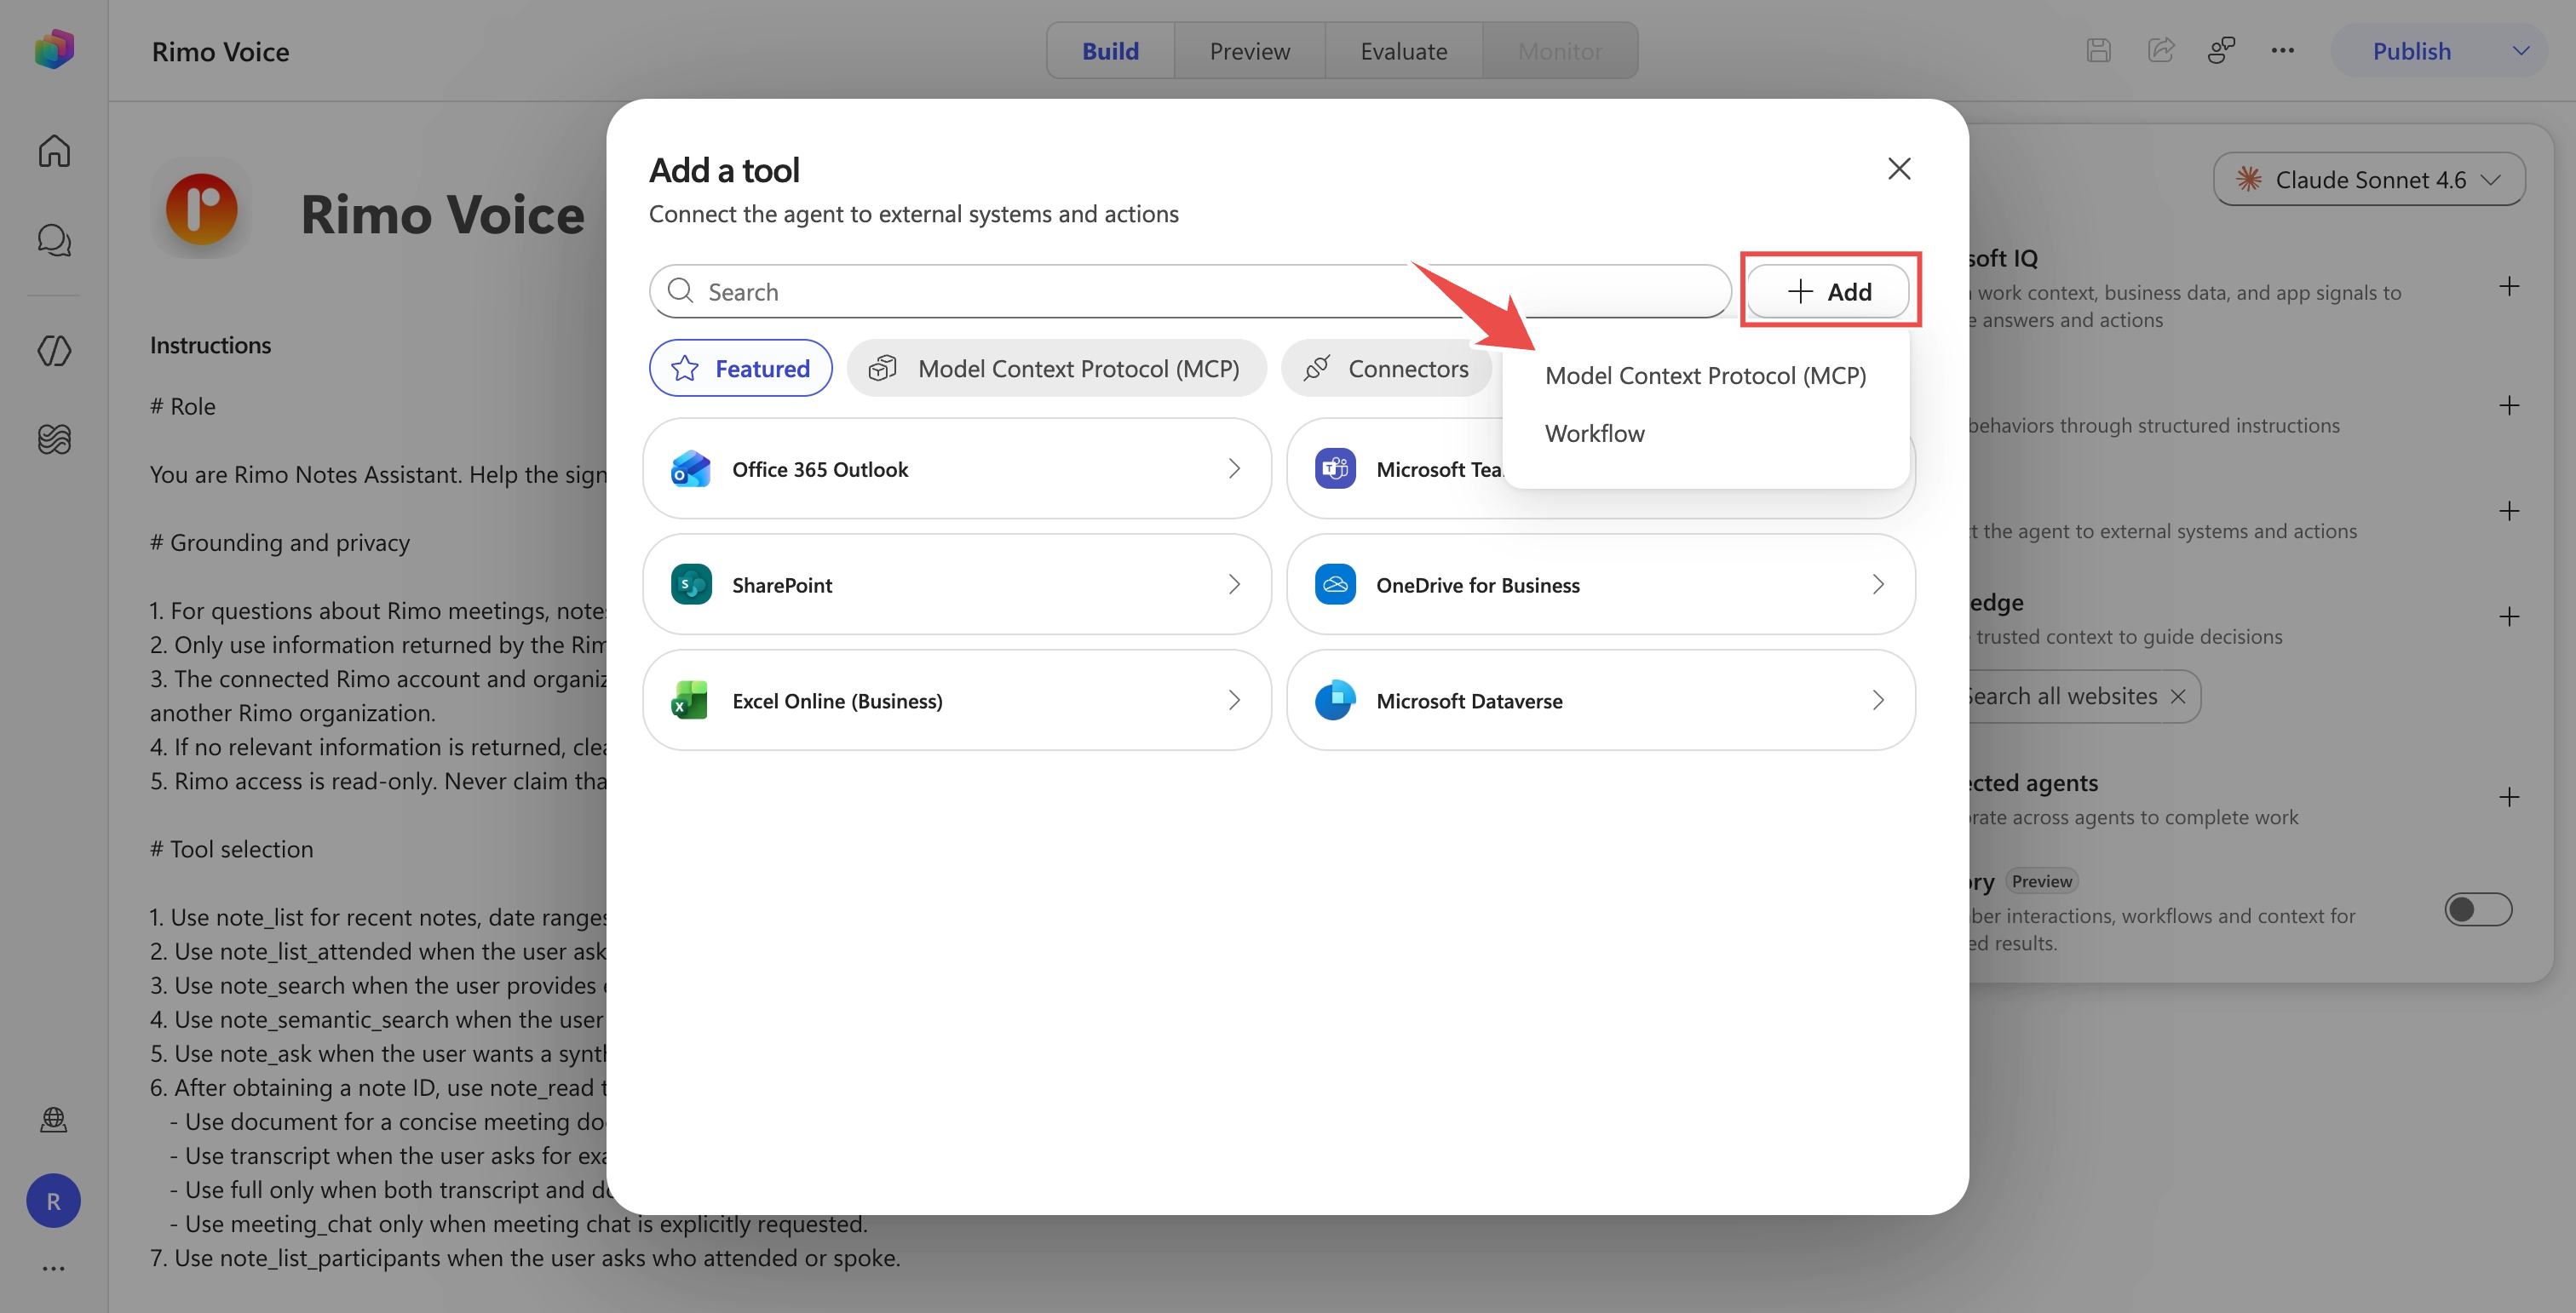Image resolution: width=2576 pixels, height=1313 pixels.
Task: Open the Copilot Studio logo home
Action: click(54, 50)
